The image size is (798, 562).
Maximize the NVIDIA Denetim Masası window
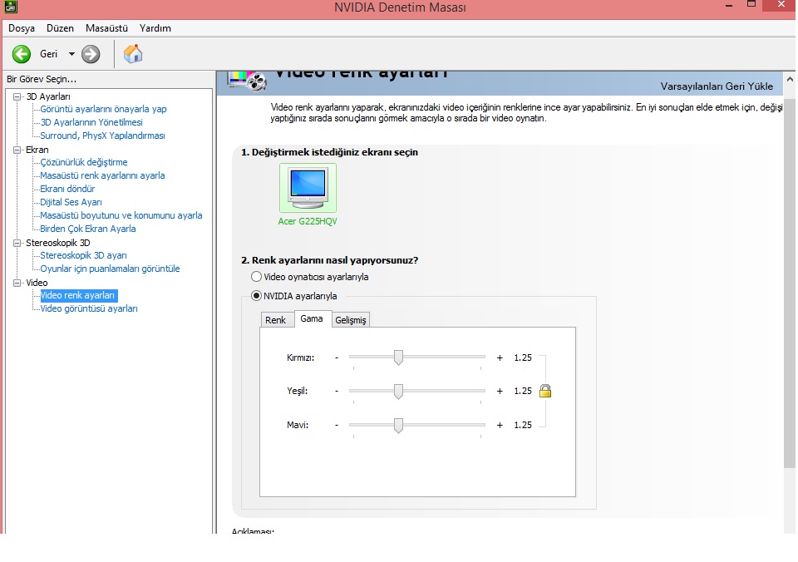pos(751,5)
